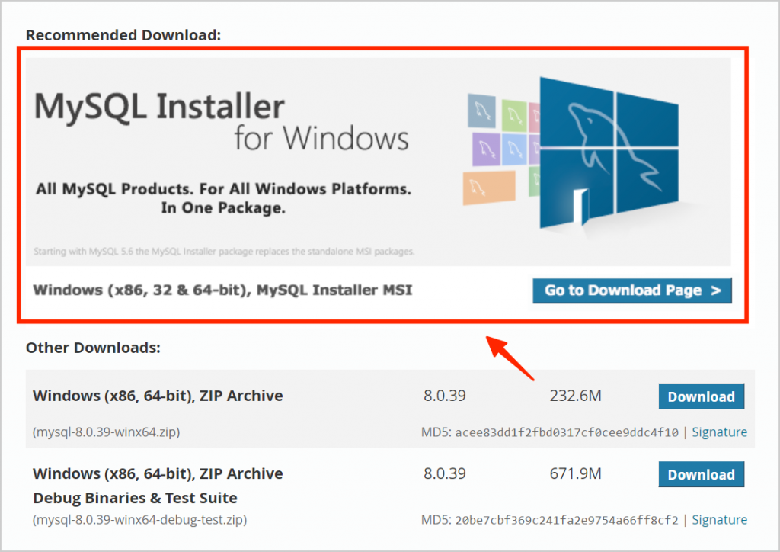Click the Recommended Download heading
The width and height of the screenshot is (780, 552).
(x=123, y=35)
